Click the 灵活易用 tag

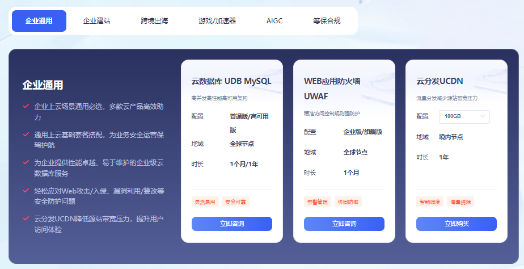click(x=205, y=202)
